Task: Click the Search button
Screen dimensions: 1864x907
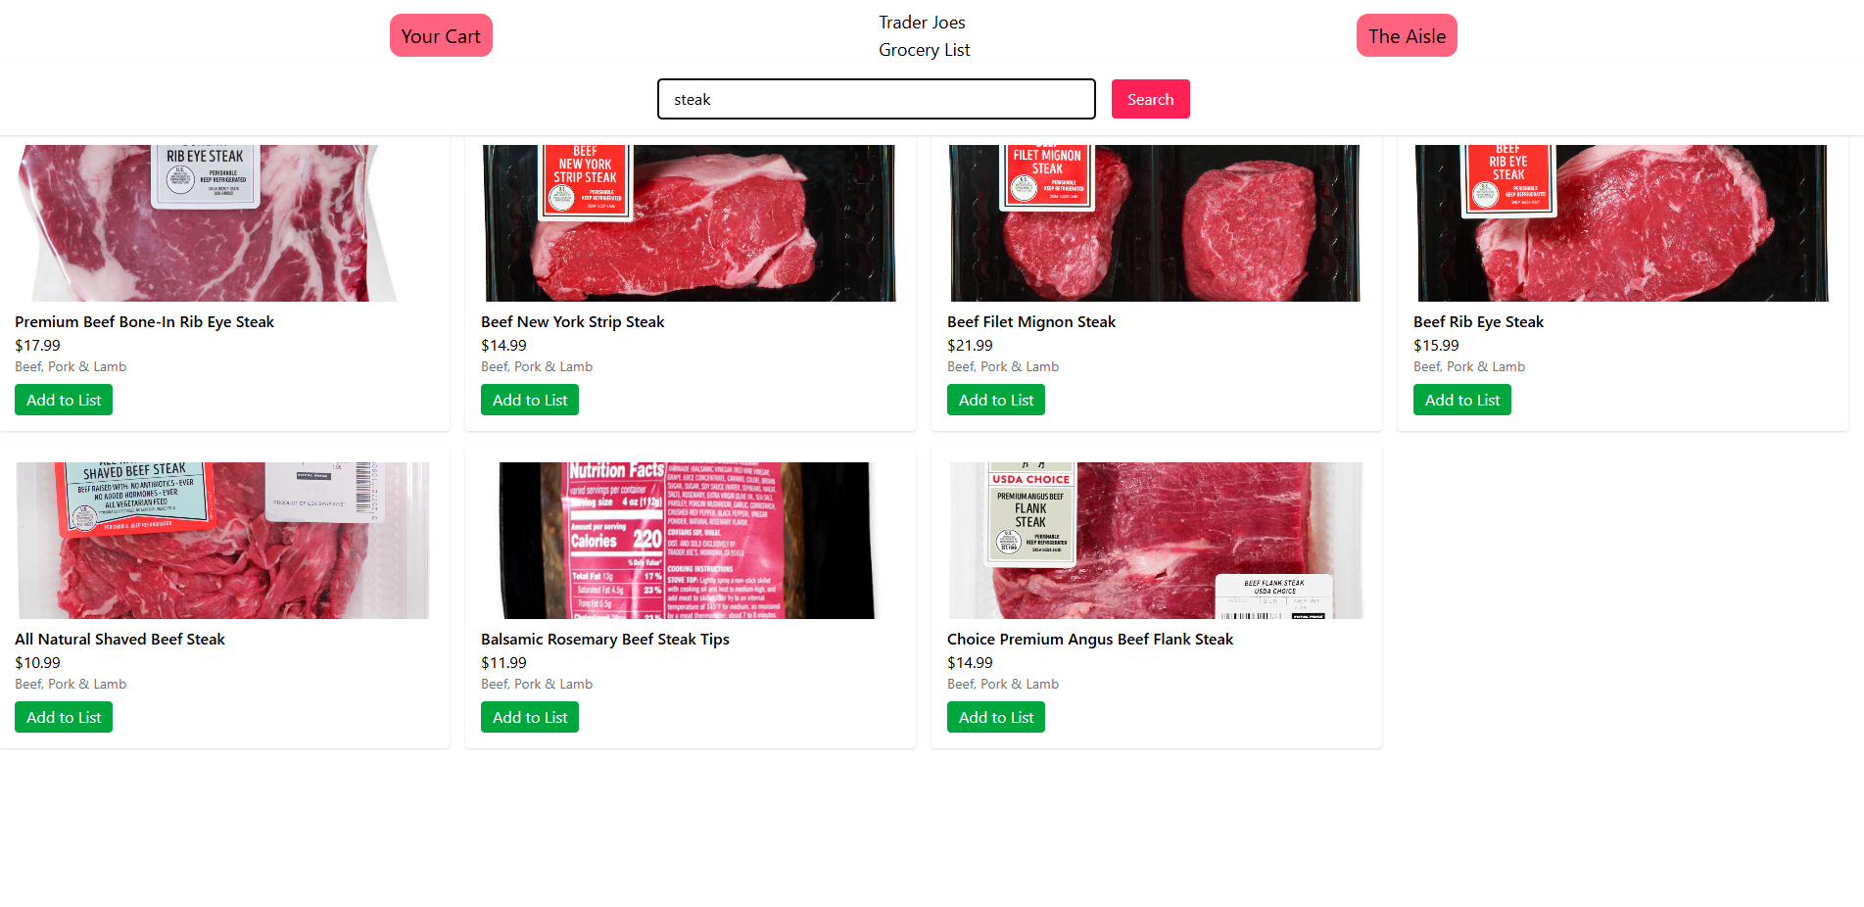Action: (1150, 99)
